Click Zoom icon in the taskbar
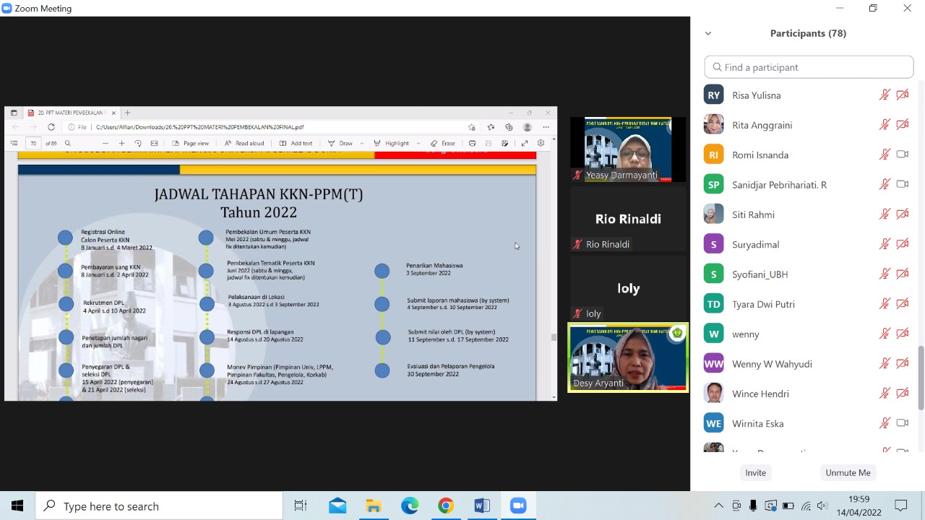 [x=518, y=506]
